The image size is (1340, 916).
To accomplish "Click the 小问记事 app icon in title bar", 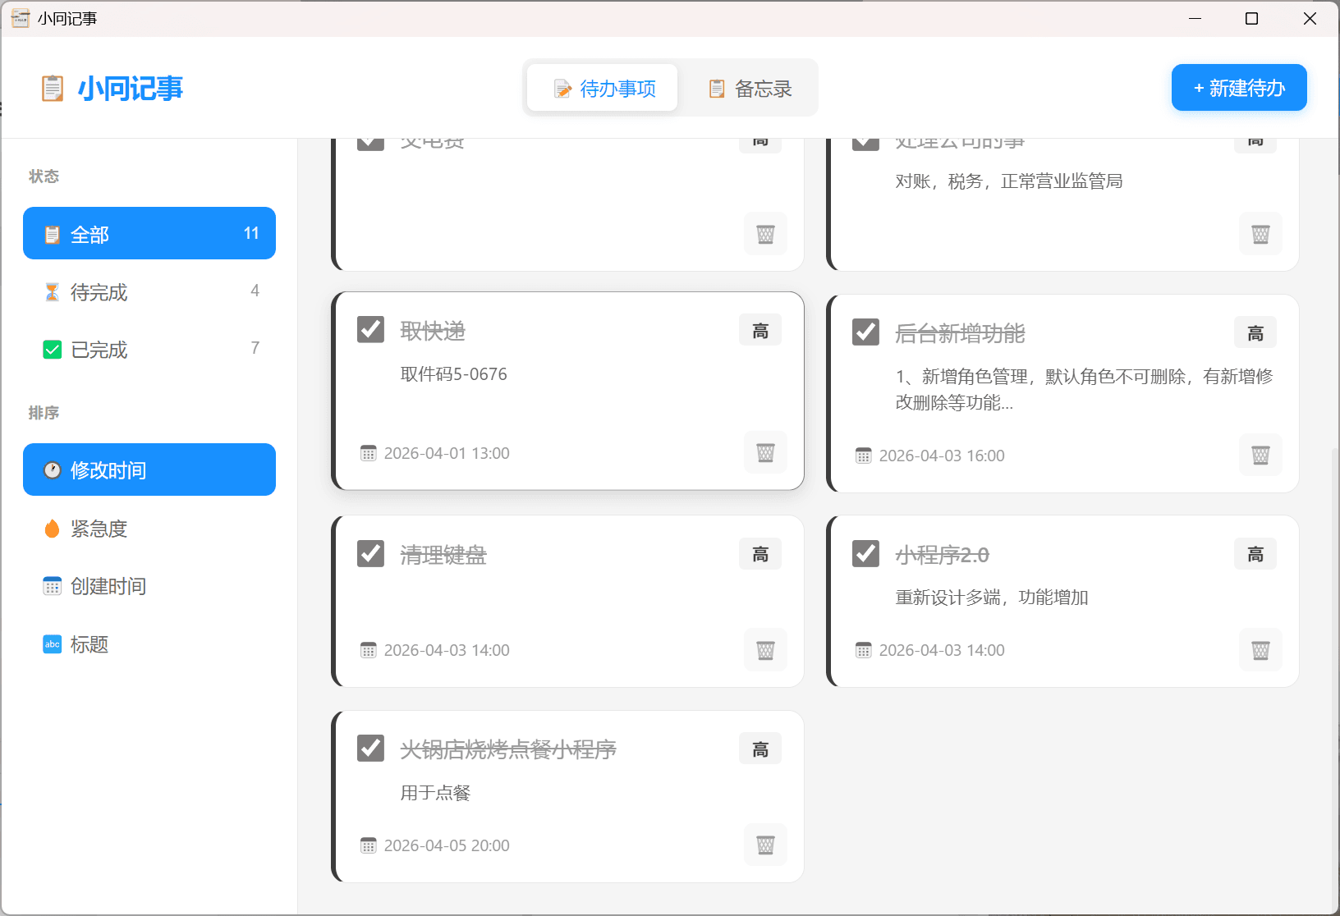I will (20, 18).
